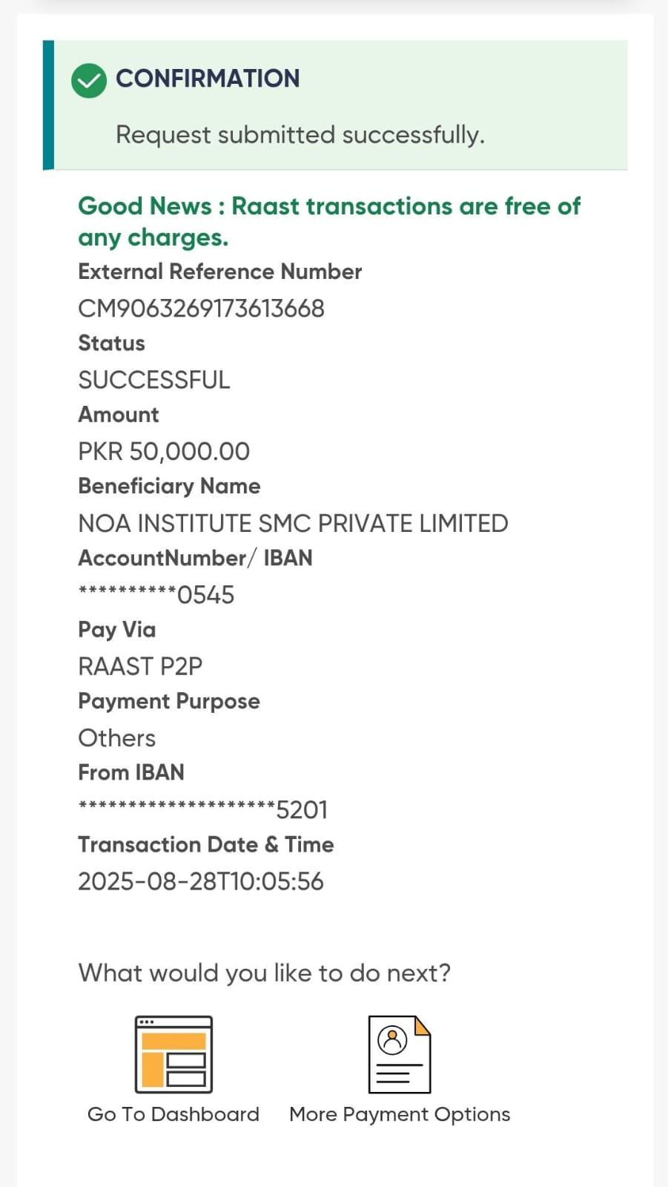Click the More Payment Options document icon
Screen dimensions: 668x1187
coord(399,1054)
